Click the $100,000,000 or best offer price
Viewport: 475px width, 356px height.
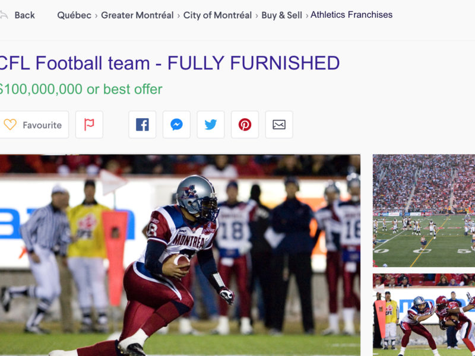click(81, 89)
